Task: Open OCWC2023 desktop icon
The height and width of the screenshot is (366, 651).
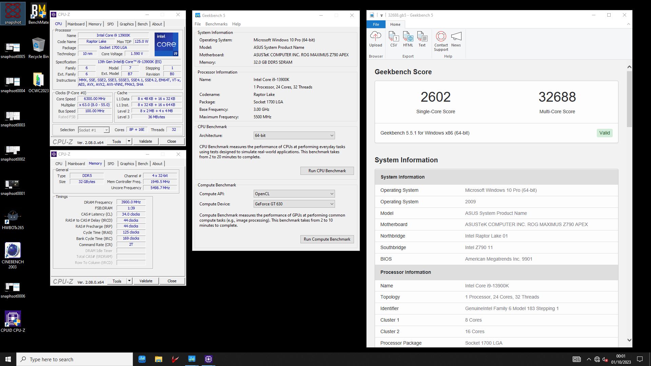Action: [x=38, y=82]
